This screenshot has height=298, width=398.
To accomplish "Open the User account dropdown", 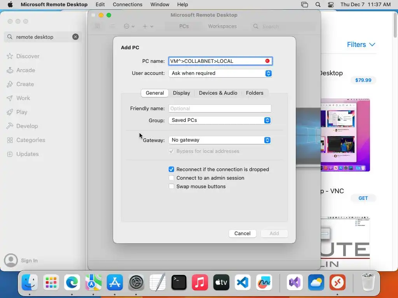I will pos(220,73).
